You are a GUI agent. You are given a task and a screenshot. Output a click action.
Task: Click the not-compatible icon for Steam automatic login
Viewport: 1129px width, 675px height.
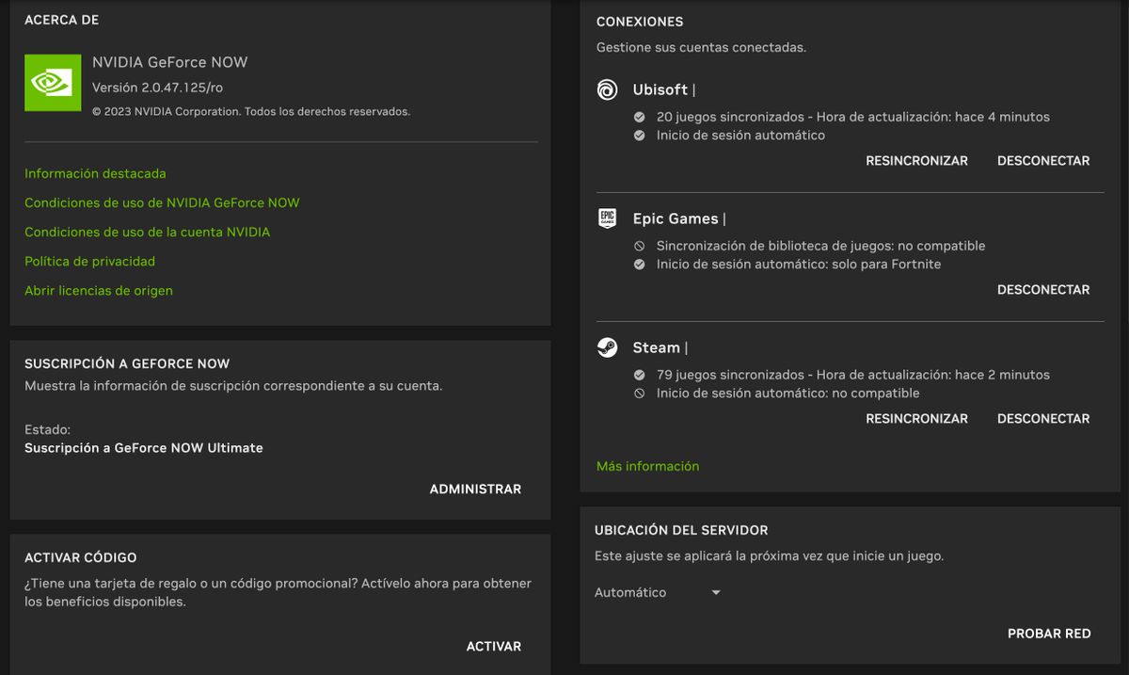pyautogui.click(x=641, y=394)
